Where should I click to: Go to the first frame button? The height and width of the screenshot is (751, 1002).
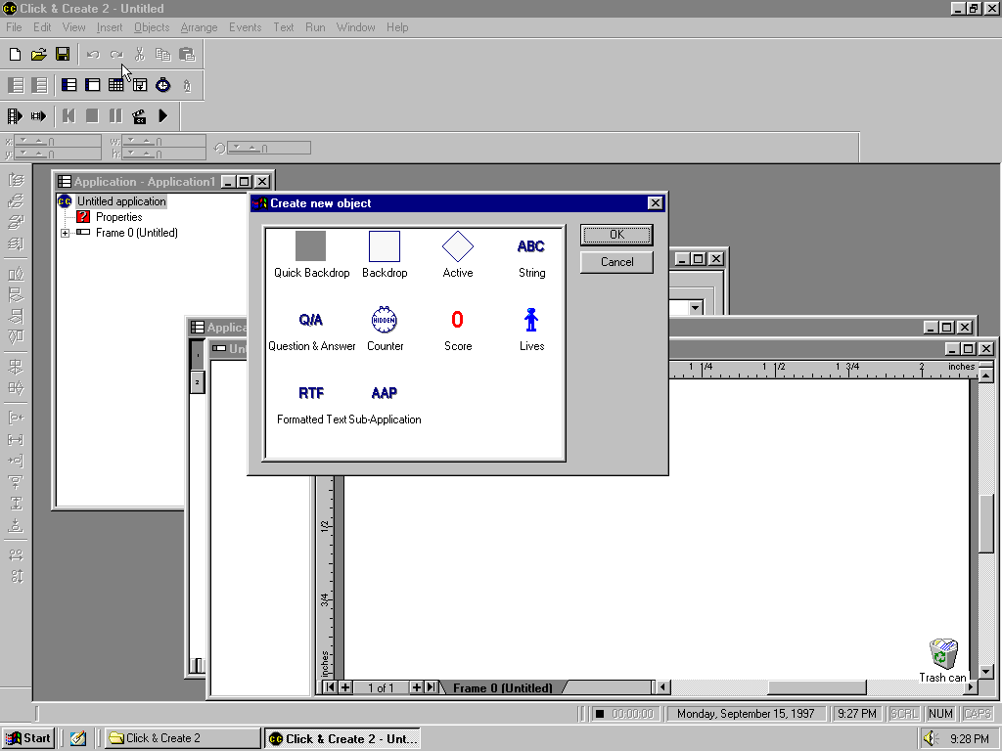(x=330, y=687)
